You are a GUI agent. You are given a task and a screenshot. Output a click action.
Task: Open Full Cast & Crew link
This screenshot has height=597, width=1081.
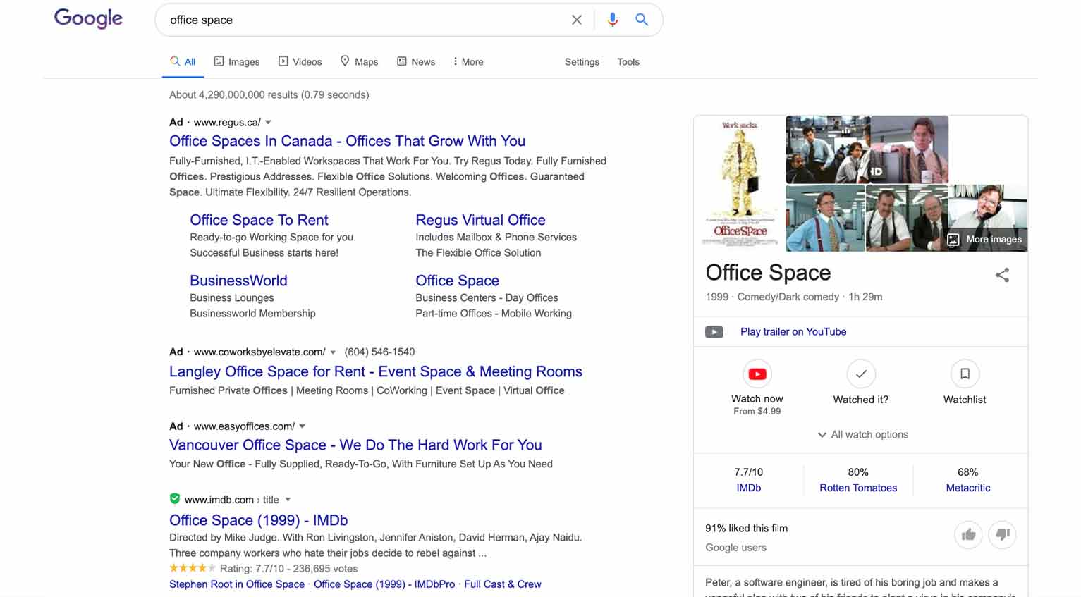503,584
